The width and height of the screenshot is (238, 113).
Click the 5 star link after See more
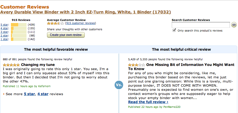point(29,94)
